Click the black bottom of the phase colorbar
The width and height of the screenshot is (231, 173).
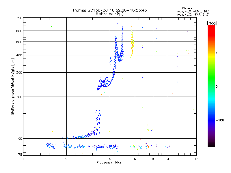pyautogui.click(x=211, y=145)
